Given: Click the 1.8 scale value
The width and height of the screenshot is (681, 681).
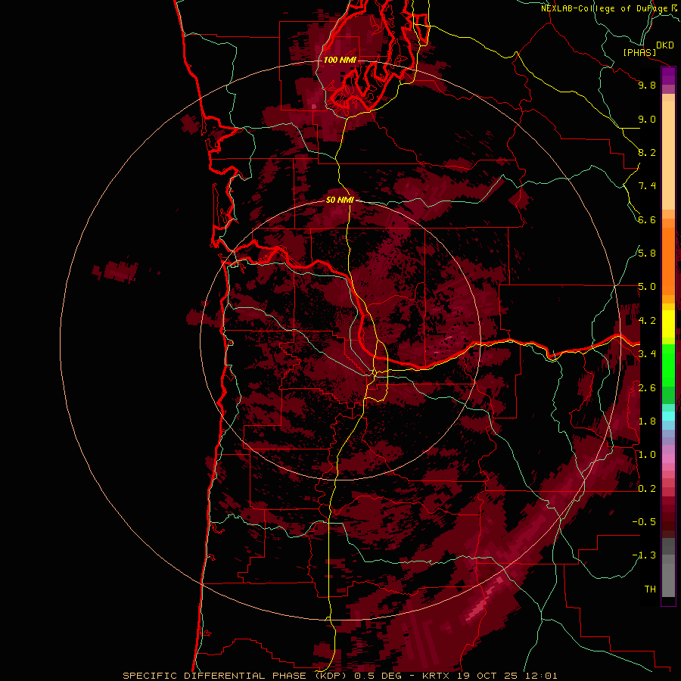Looking at the screenshot, I should click(x=647, y=421).
